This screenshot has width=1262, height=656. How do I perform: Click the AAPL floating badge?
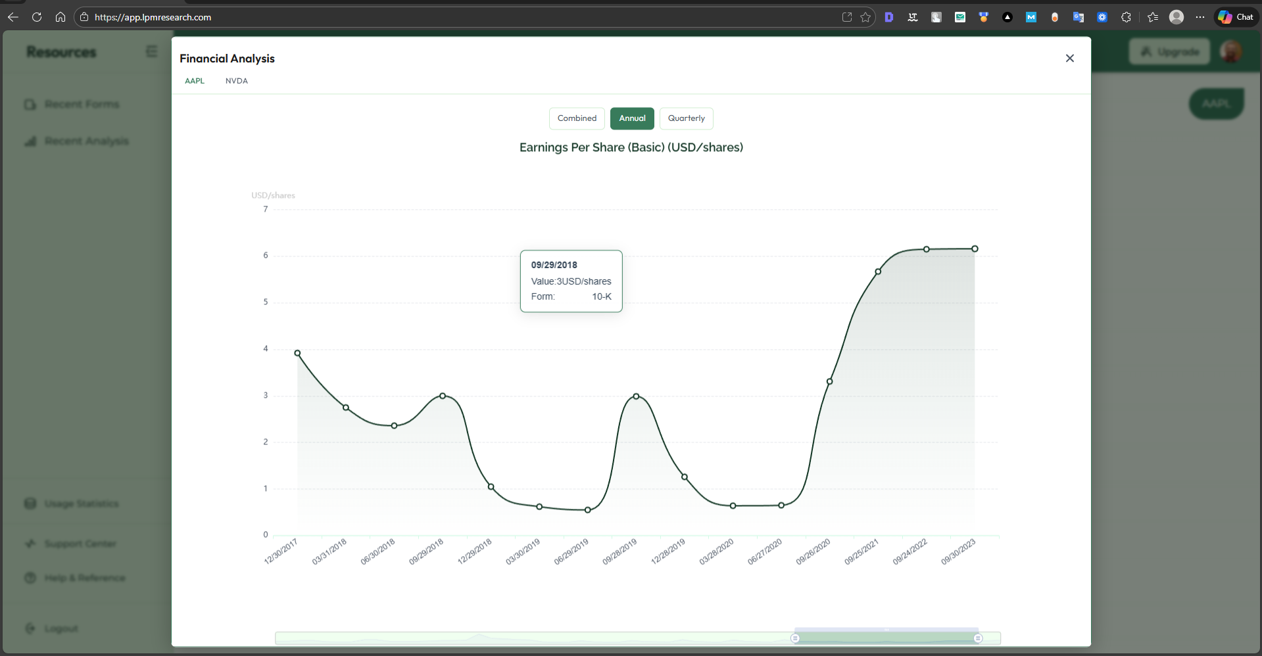pos(1215,103)
